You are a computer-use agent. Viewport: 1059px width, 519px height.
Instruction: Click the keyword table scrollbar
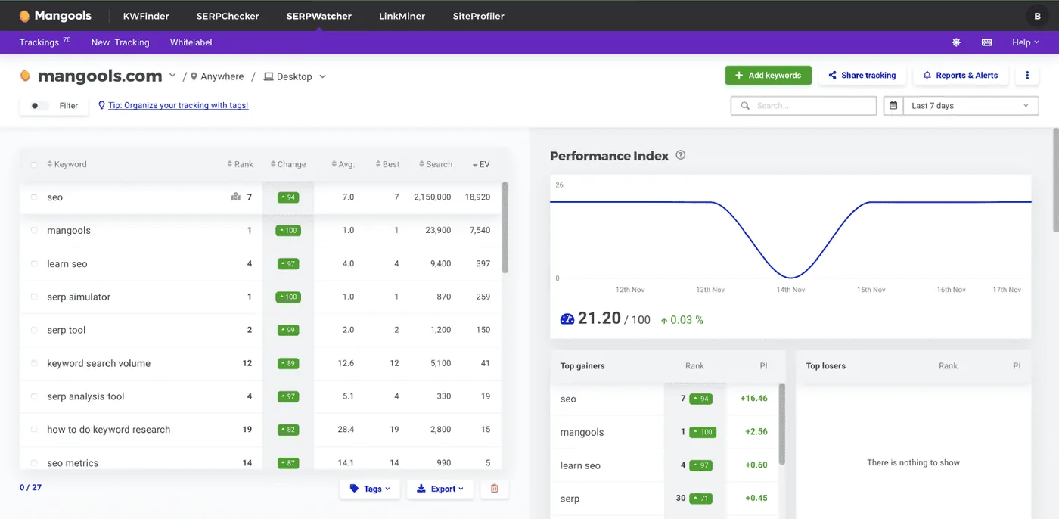pyautogui.click(x=505, y=227)
